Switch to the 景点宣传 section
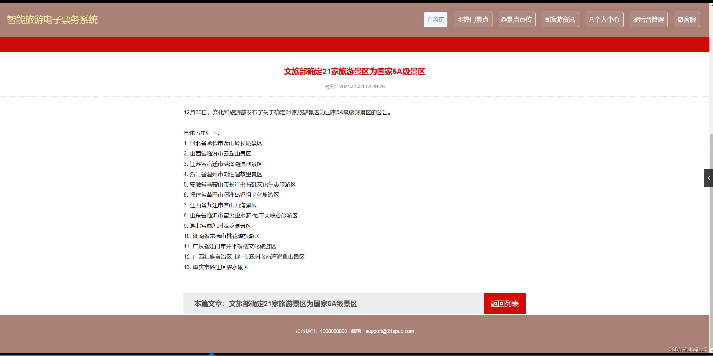The image size is (713, 356). coord(516,19)
